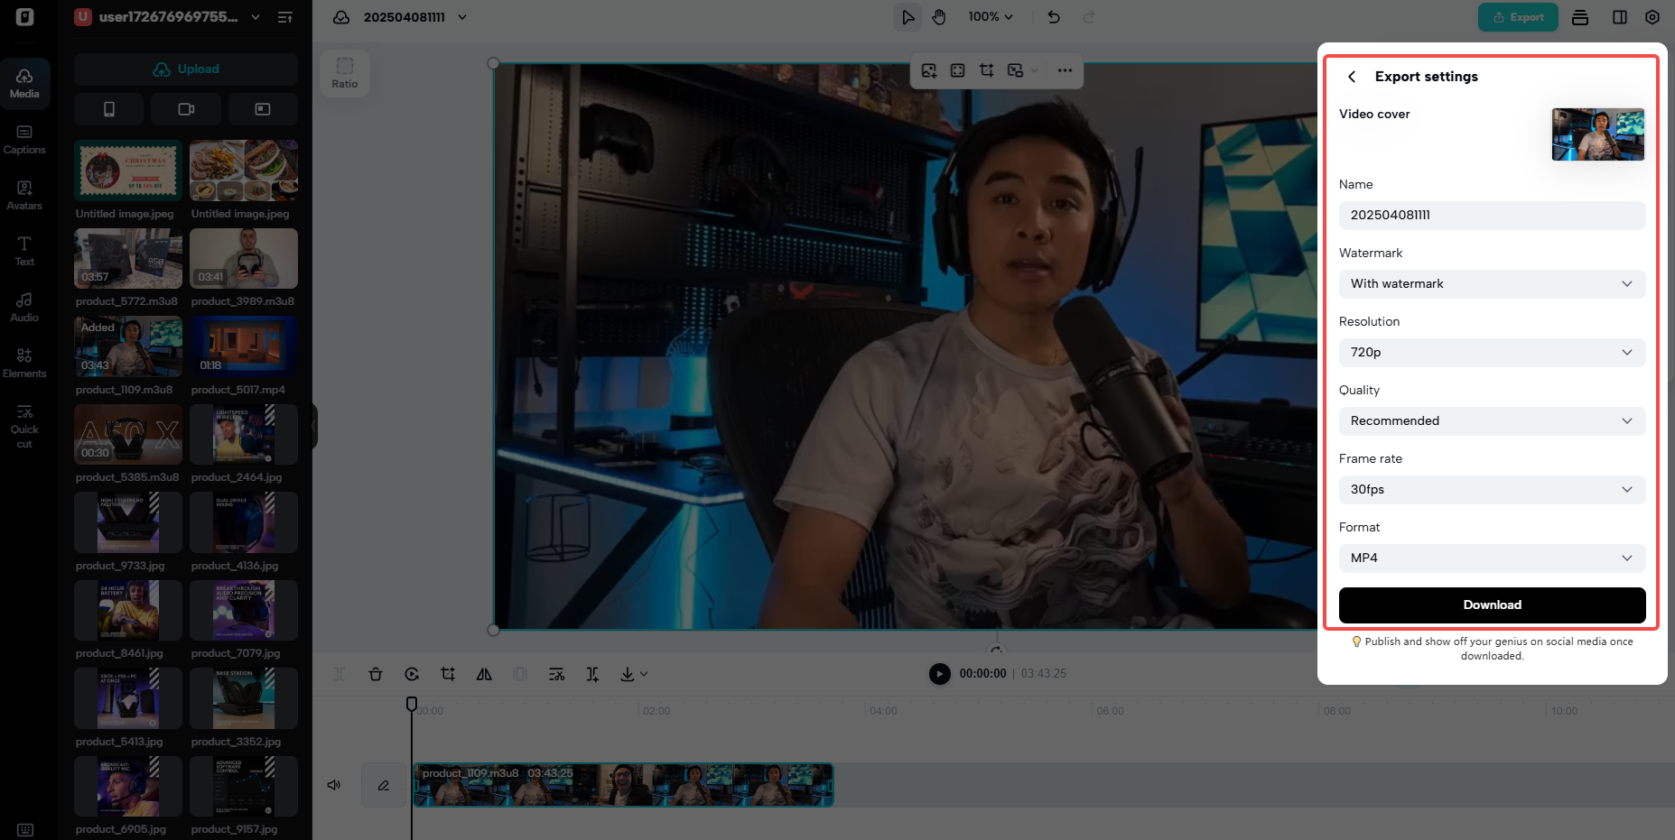Select the timeline playhead marker
Screen dimensions: 1675x840
click(x=411, y=704)
